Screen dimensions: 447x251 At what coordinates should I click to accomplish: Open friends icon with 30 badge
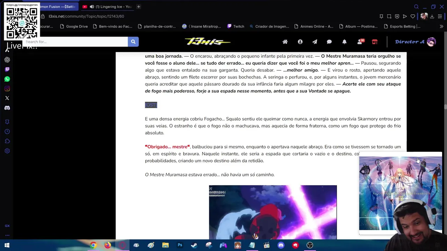coord(360,41)
